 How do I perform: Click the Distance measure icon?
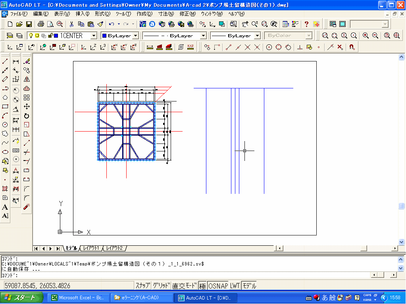[x=150, y=47]
